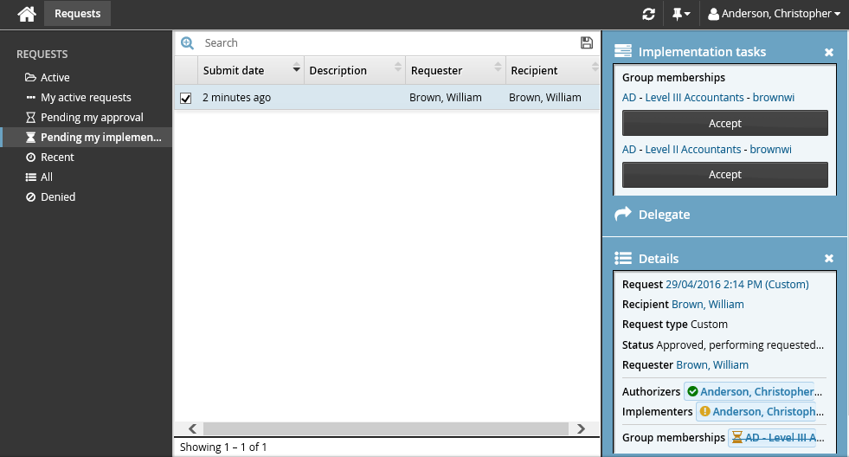Click the magnifier zoom search icon

pyautogui.click(x=187, y=43)
